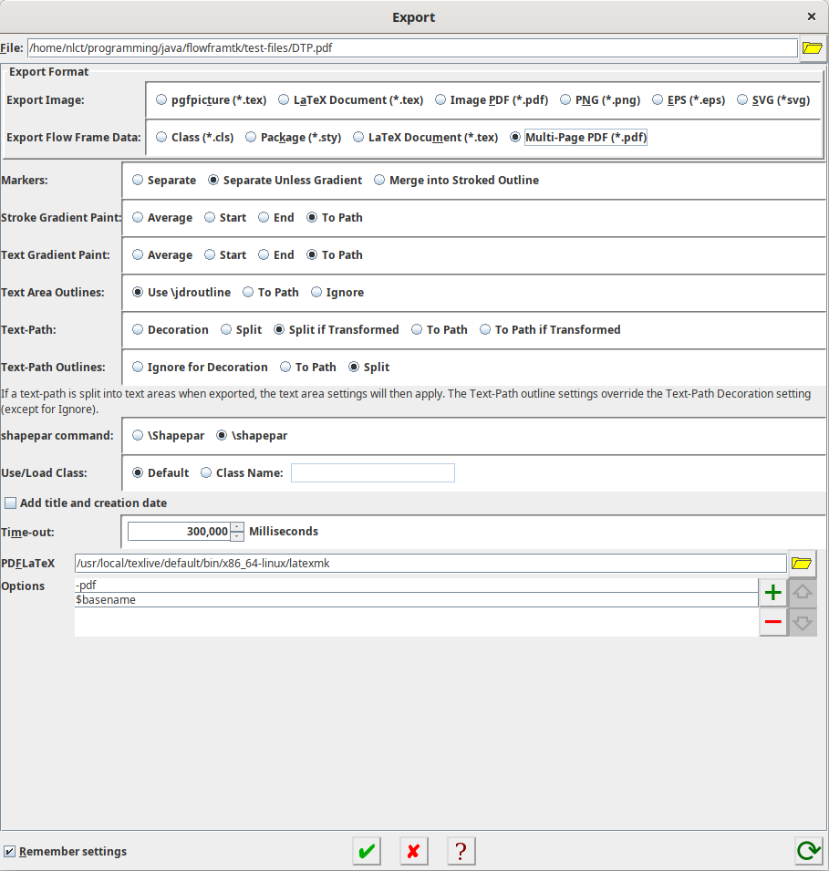Reset settings using green circular arrow button
Viewport: 829px width, 871px height.
(x=808, y=851)
